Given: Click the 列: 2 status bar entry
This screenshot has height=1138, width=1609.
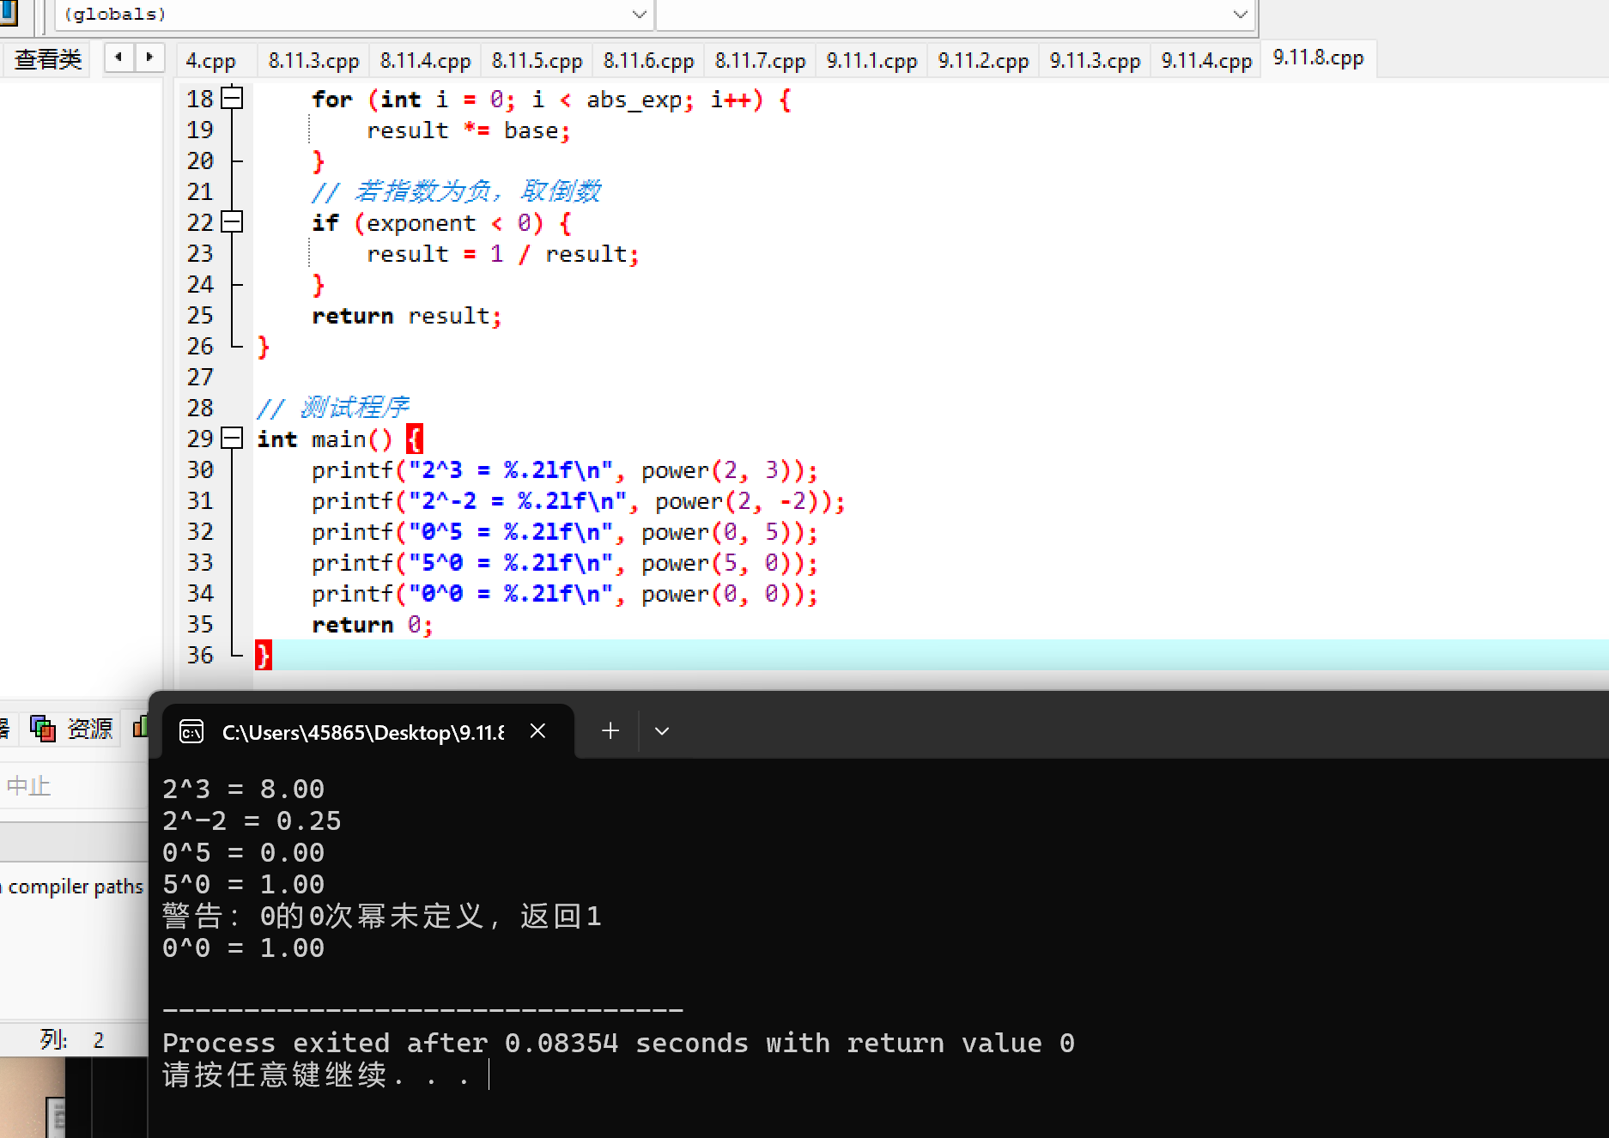Looking at the screenshot, I should pyautogui.click(x=72, y=1040).
